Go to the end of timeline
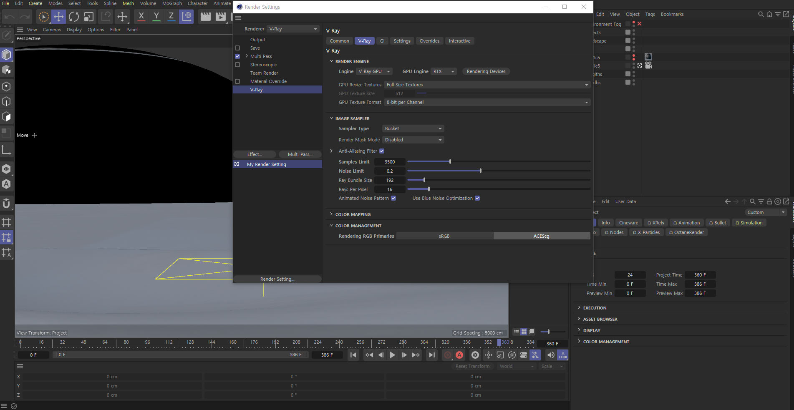Image resolution: width=794 pixels, height=410 pixels. tap(432, 355)
